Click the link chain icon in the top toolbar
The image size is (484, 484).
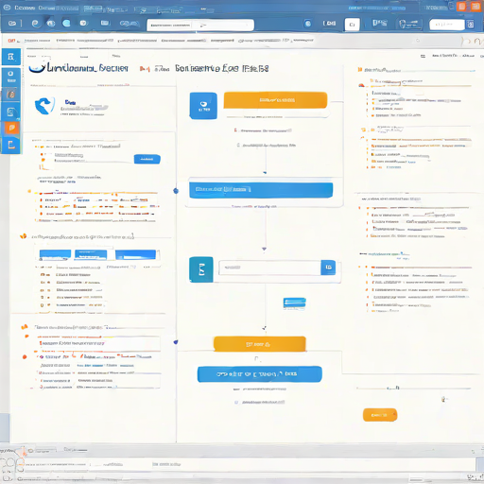[x=12, y=24]
